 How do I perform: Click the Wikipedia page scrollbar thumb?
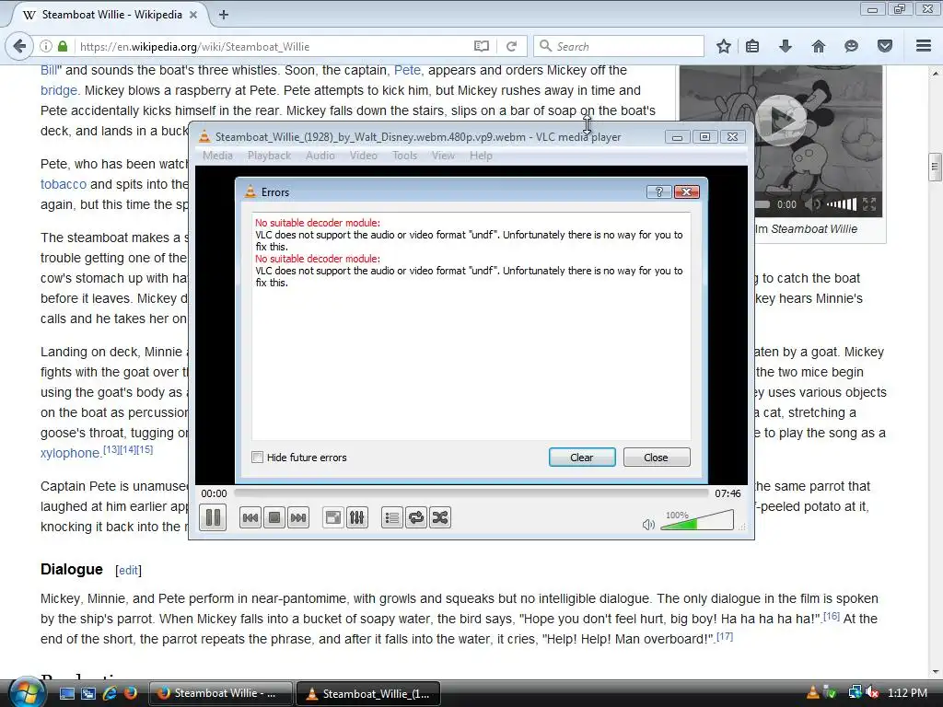coord(934,168)
